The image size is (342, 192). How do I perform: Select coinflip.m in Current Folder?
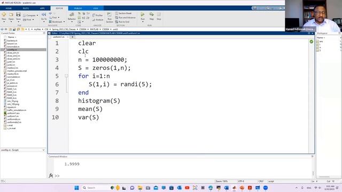(x=12, y=50)
